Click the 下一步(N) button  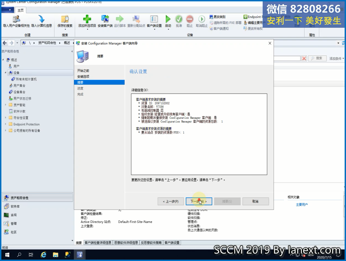click(199, 201)
